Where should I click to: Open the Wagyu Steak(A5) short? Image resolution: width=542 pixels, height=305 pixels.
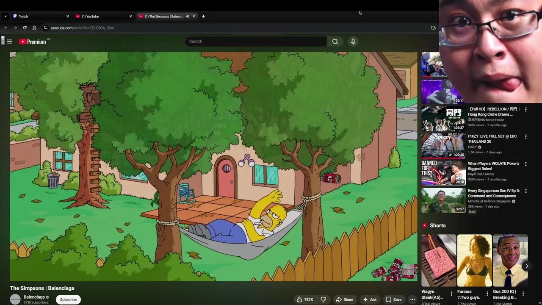coord(439,261)
